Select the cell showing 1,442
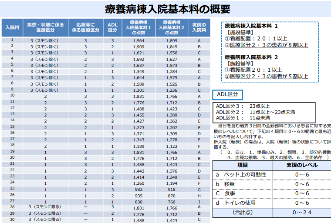The height and width of the screenshot is (223, 331). 138,171
